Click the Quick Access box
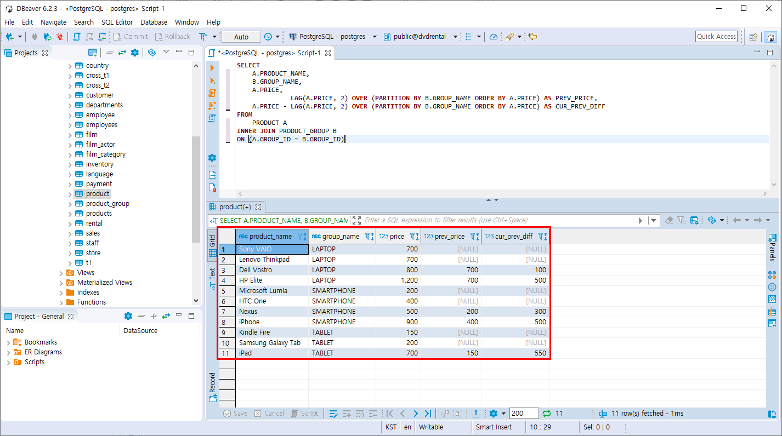The image size is (782, 436). [716, 37]
